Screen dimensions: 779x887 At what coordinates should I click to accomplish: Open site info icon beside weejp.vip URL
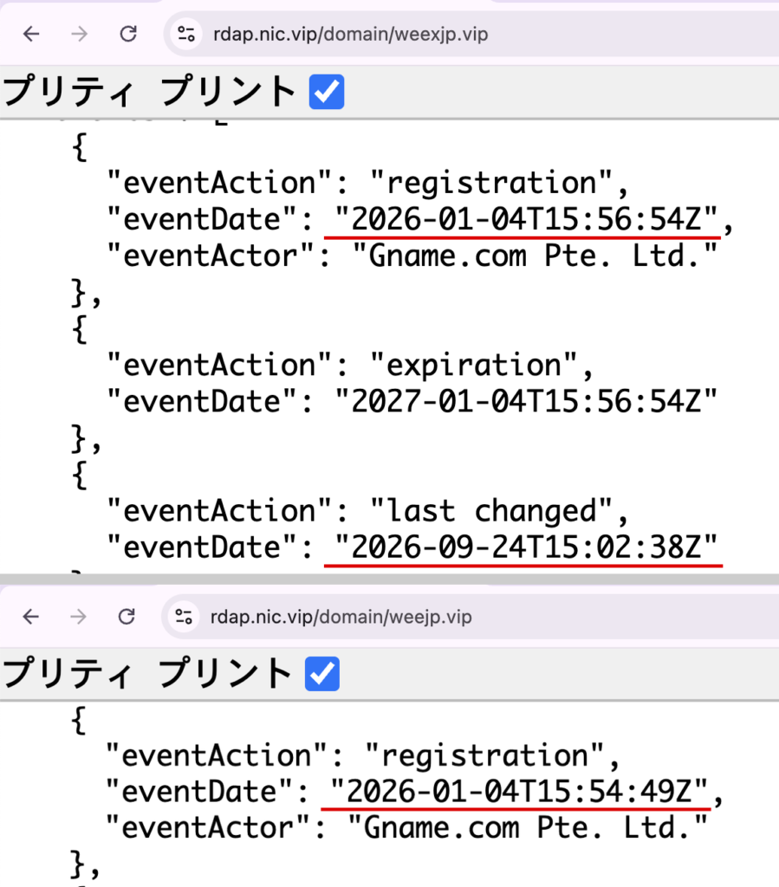(184, 616)
